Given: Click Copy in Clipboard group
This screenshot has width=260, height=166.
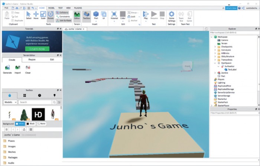Looking at the screenshot, I should pos(16,13).
